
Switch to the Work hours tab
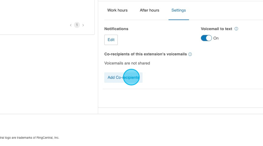pos(117,10)
